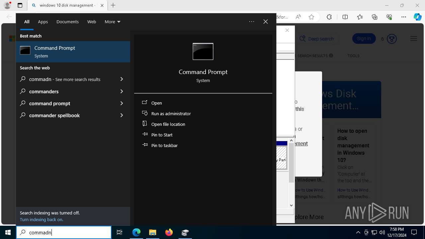425x239 pixels.
Task: Launch Firefox from the taskbar
Action: 169,232
